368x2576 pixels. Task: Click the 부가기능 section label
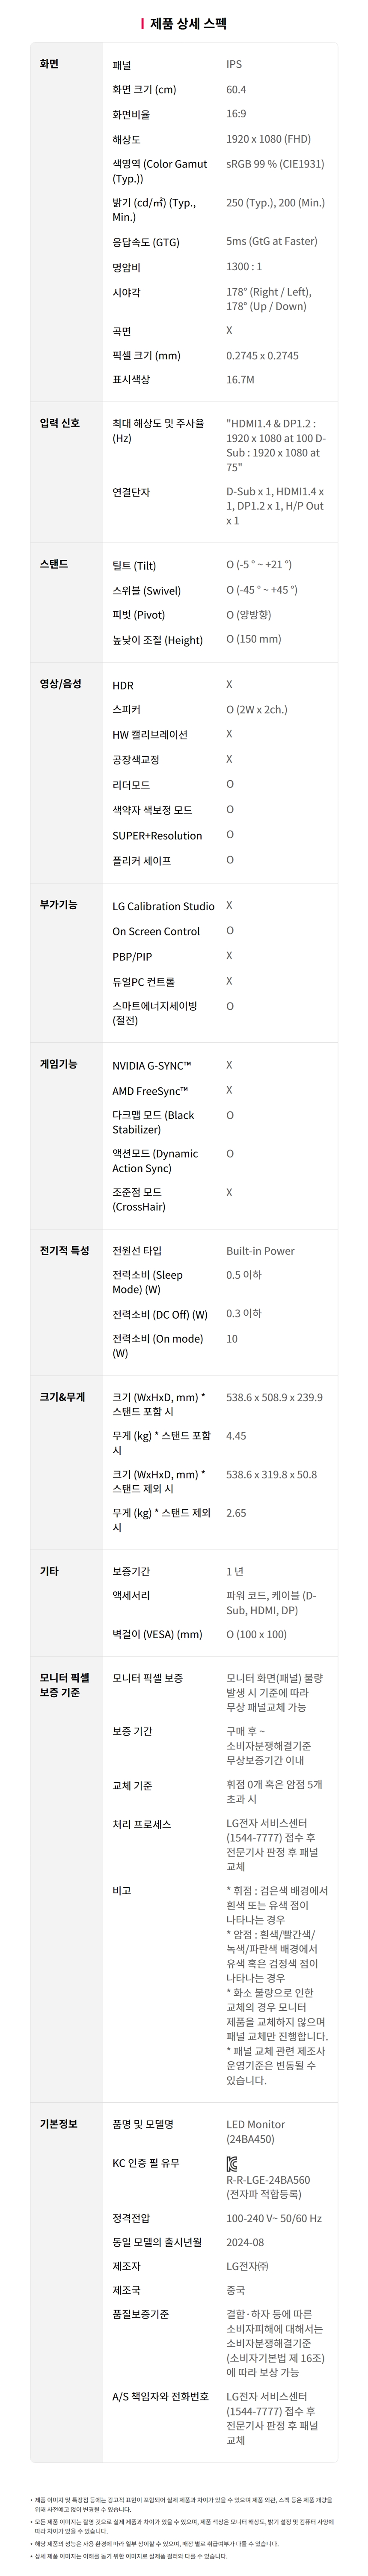(58, 904)
